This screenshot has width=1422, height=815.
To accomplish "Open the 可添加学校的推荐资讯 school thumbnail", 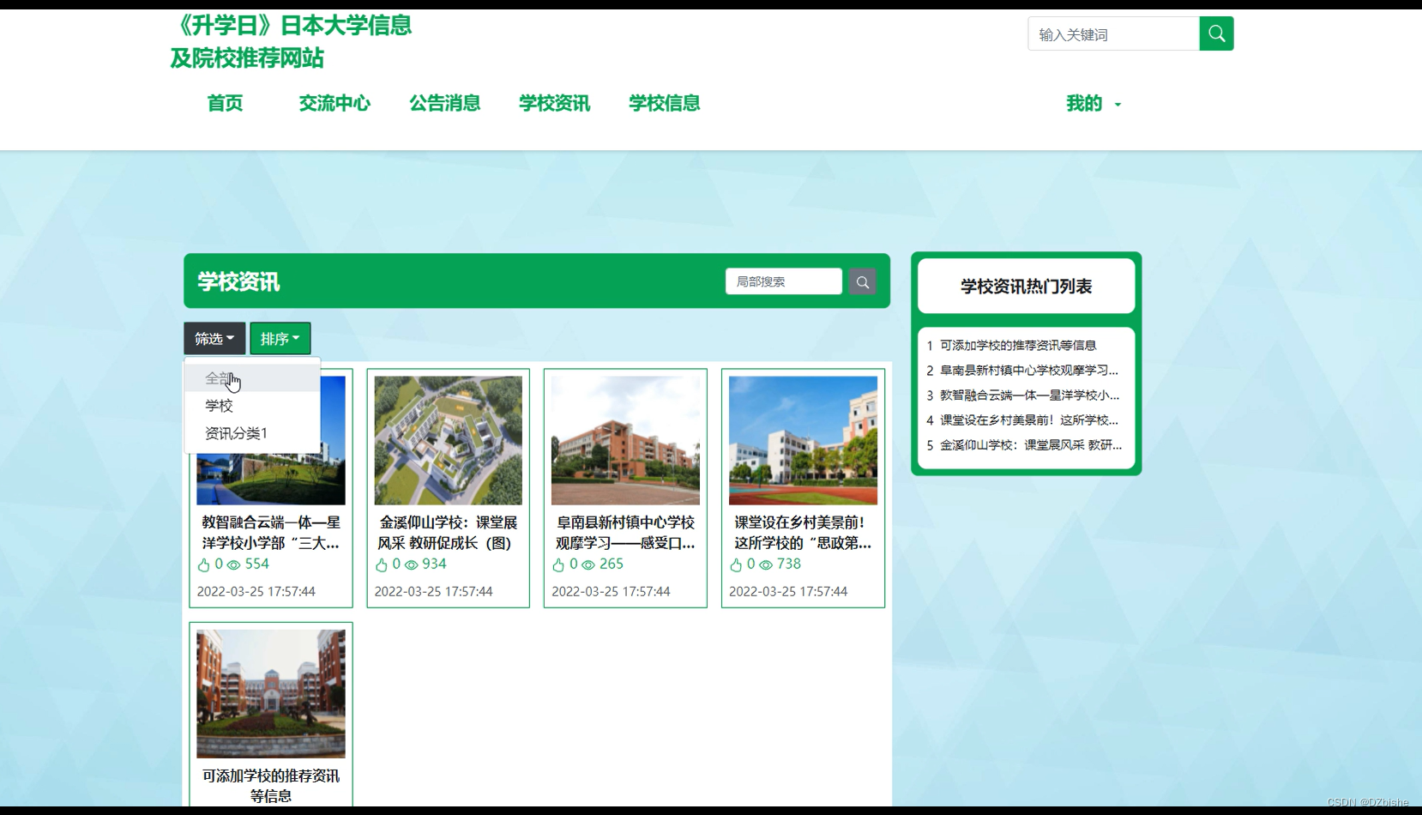I will pyautogui.click(x=271, y=693).
